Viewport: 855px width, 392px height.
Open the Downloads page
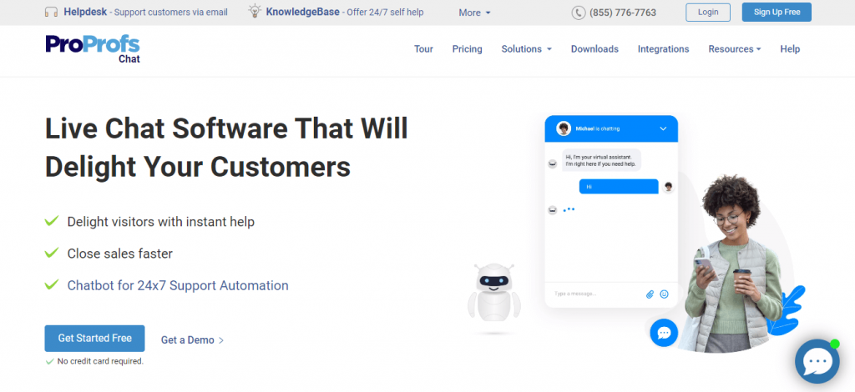594,49
